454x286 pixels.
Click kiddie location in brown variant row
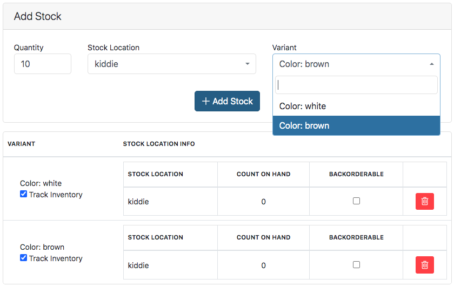pyautogui.click(x=138, y=265)
